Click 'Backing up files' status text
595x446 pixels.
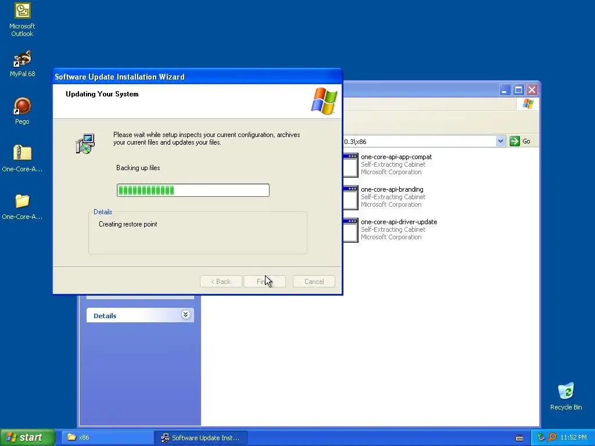point(138,168)
